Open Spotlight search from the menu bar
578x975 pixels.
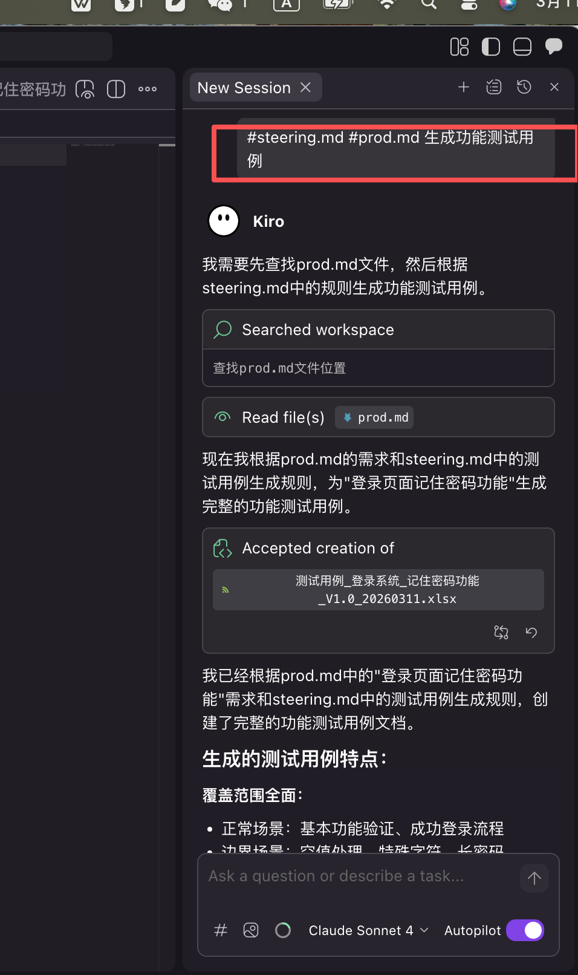(x=428, y=5)
